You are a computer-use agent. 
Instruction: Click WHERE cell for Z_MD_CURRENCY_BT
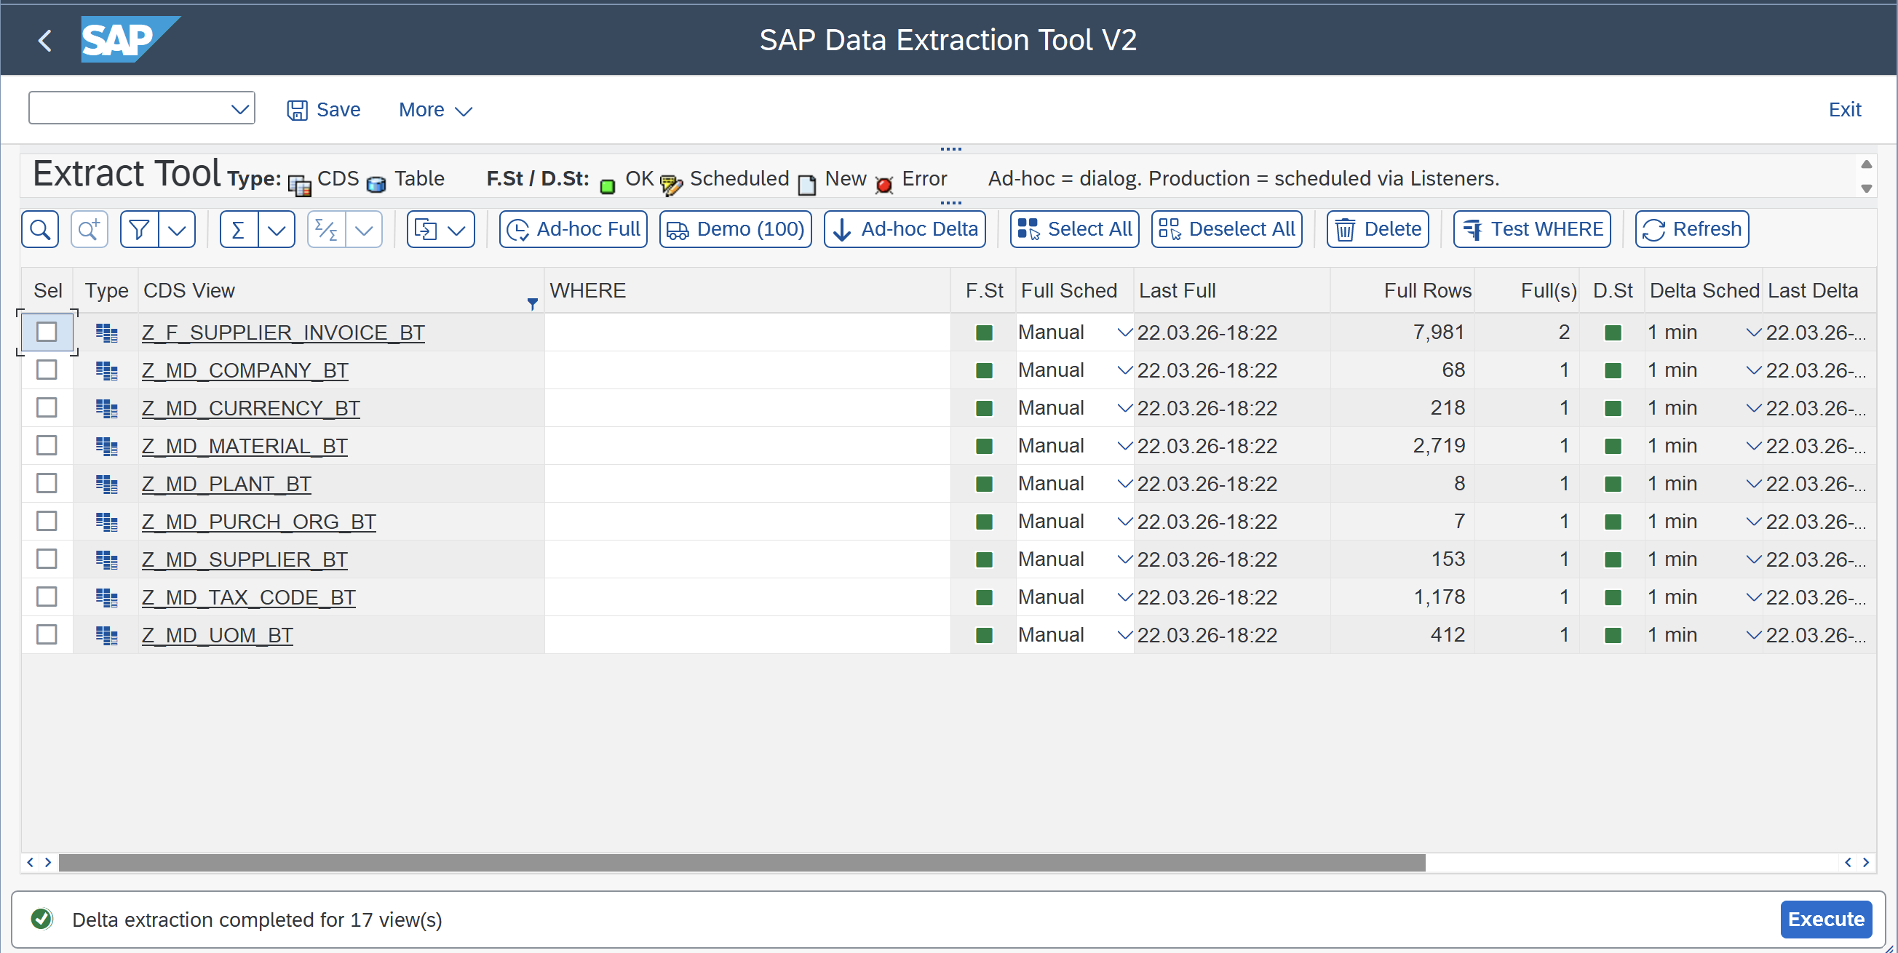click(747, 408)
